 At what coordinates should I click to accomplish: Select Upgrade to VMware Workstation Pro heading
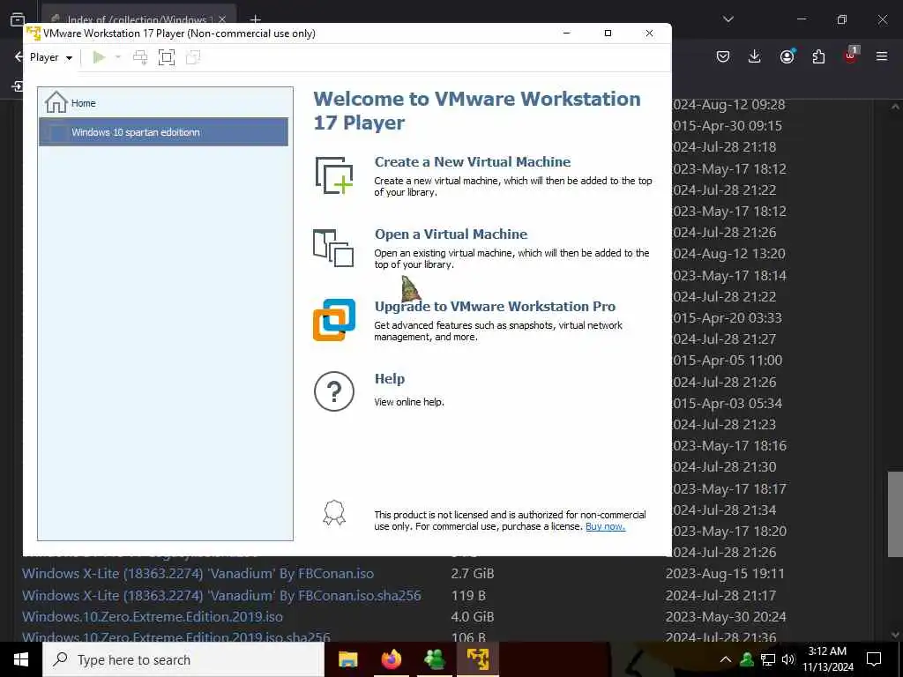495,306
